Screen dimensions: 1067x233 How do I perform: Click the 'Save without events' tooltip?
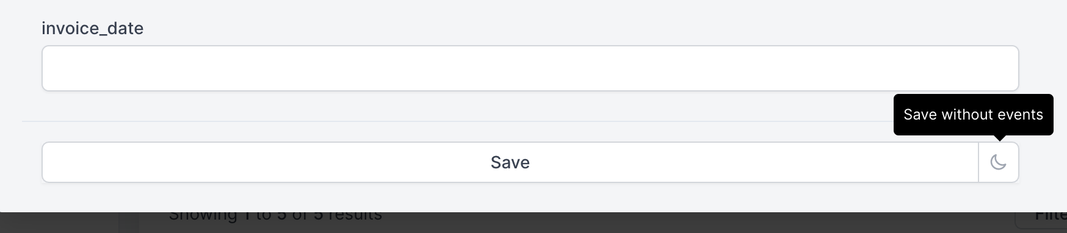click(x=973, y=115)
